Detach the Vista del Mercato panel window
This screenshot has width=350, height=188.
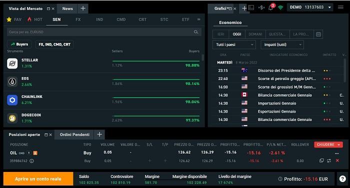pos(48,8)
